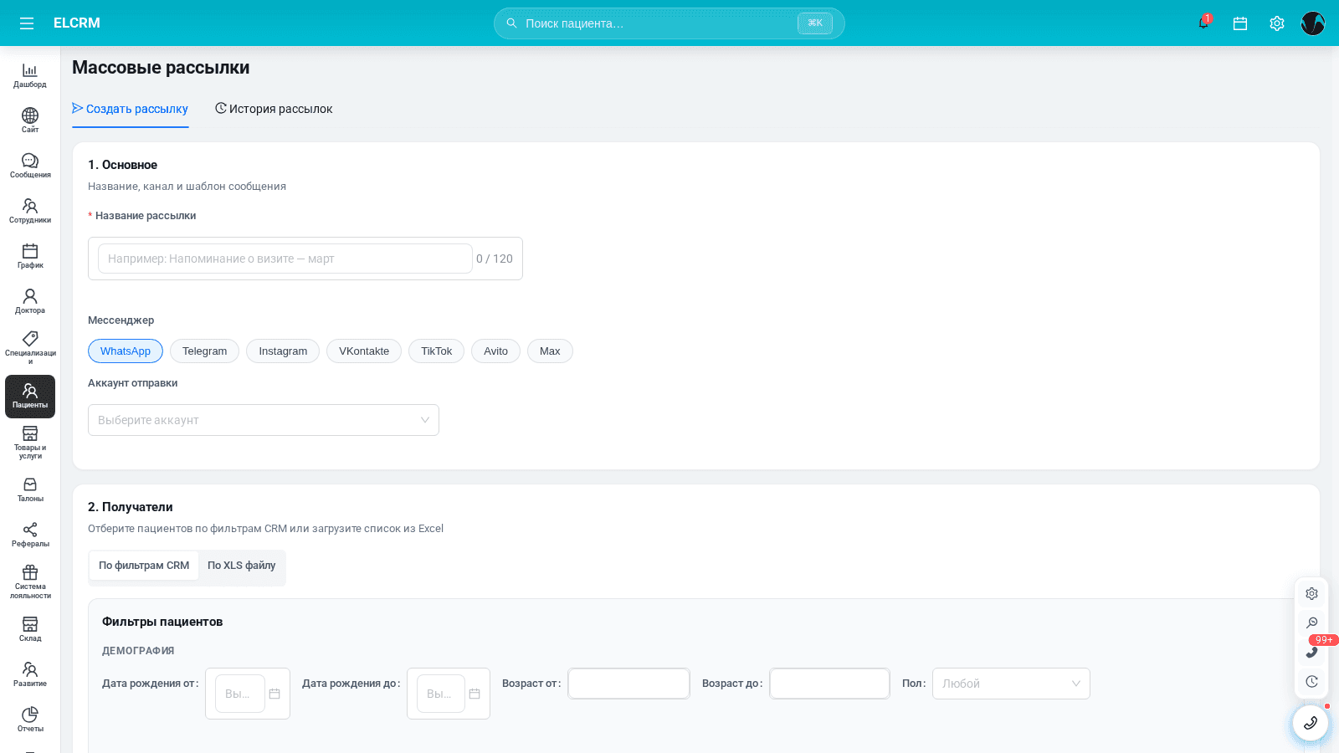Open Склад in the sidebar
Viewport: 1339px width, 753px height.
[x=30, y=630]
